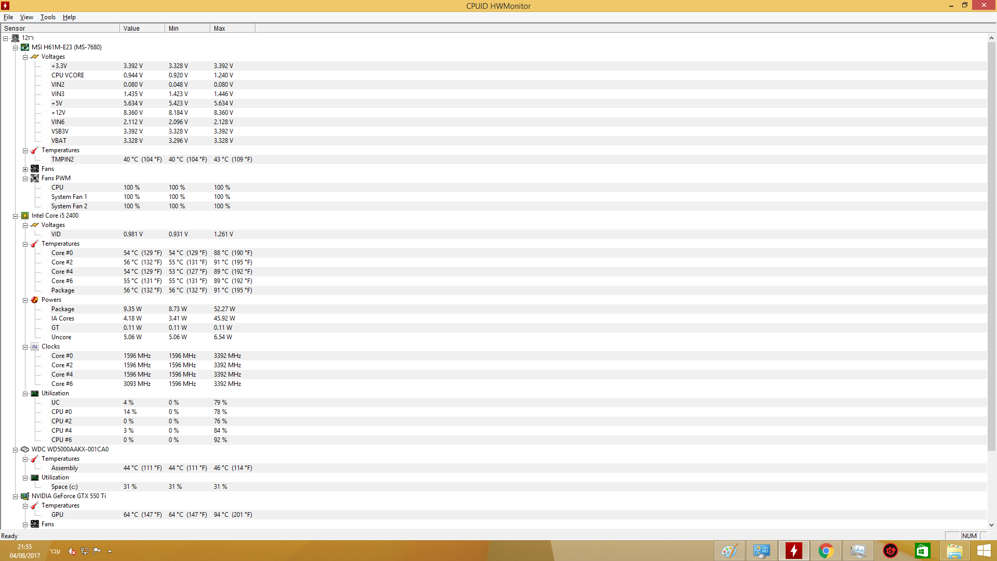Click the Fans PWM icon

35,178
